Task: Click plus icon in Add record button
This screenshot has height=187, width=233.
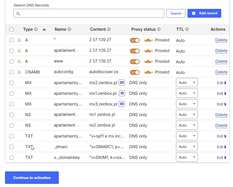Action: point(194,13)
